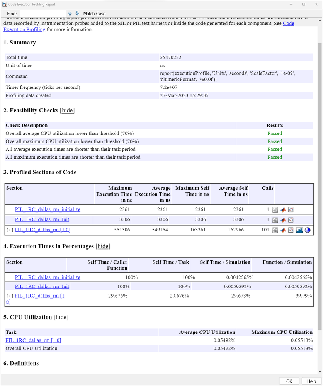
Task: Select Function / Simulation value 99.99%
Action: pyautogui.click(x=304, y=296)
